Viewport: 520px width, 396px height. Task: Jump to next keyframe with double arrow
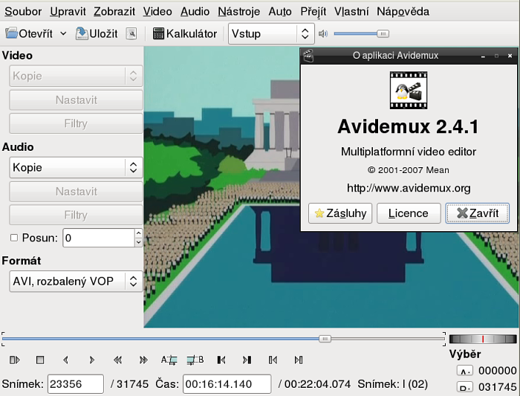click(143, 360)
